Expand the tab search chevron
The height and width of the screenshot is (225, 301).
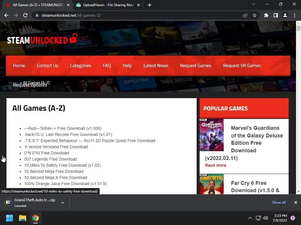254,4
